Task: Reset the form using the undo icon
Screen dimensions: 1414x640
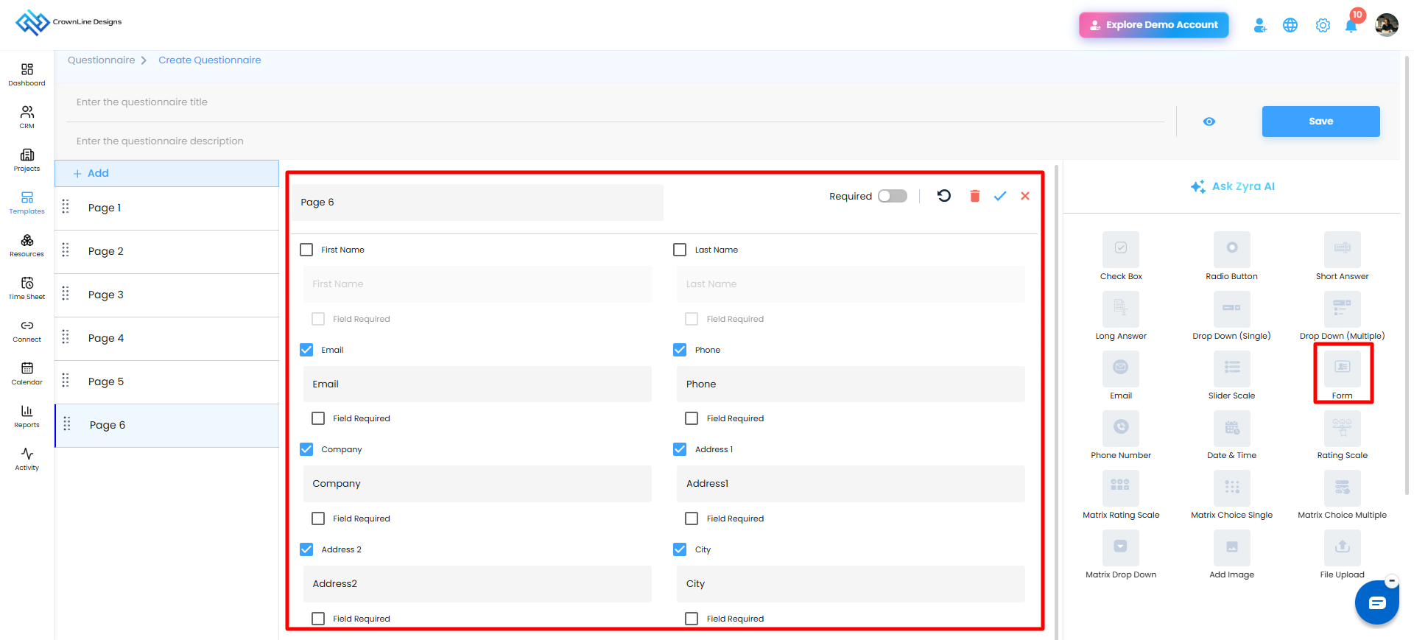Action: pos(944,196)
